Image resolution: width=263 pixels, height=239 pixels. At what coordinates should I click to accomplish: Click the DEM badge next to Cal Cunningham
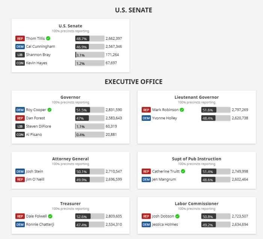point(20,47)
